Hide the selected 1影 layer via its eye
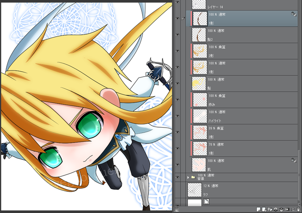Screen dimensions: 302x213 (177, 19)
